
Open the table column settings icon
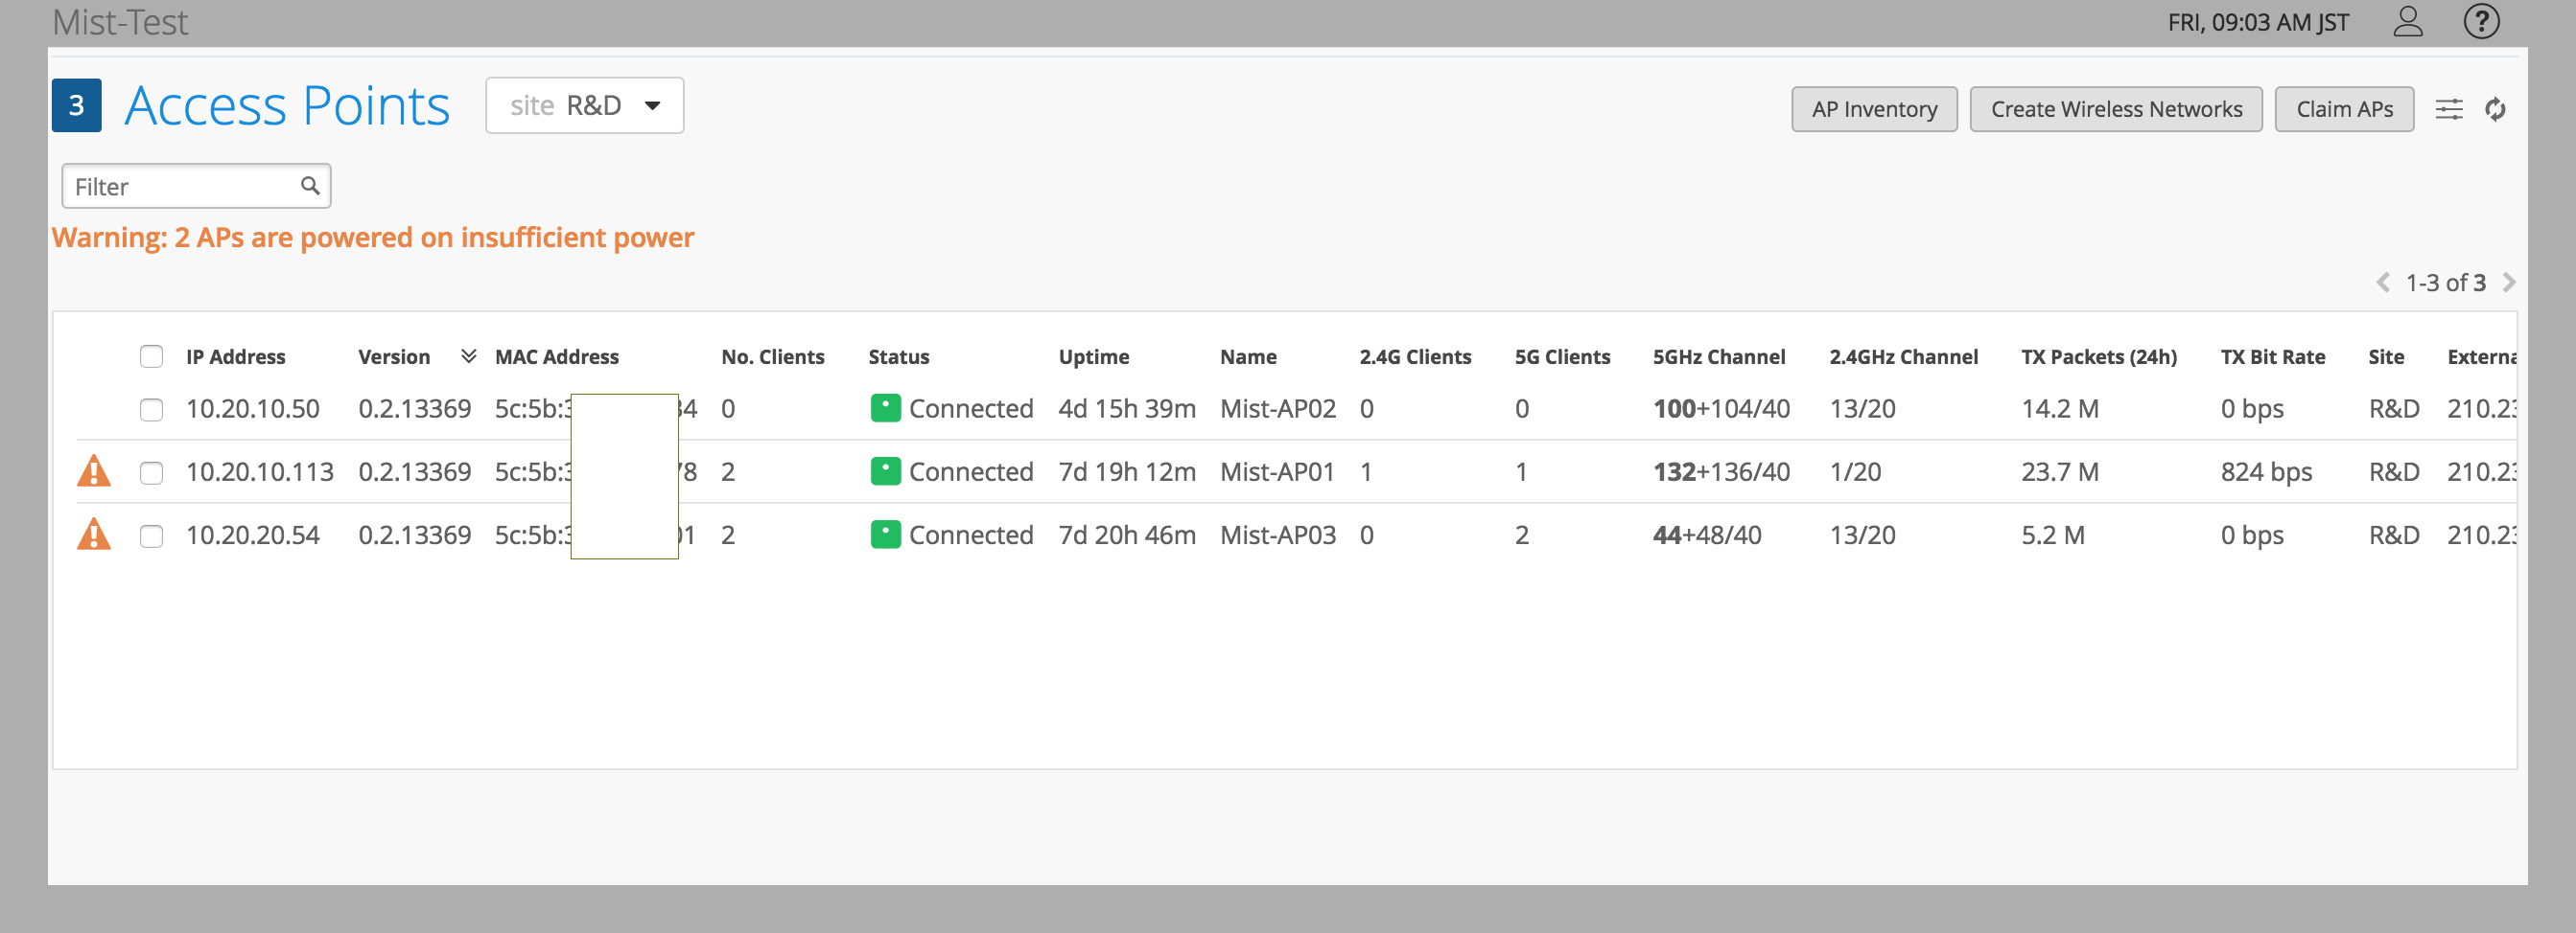click(2448, 109)
